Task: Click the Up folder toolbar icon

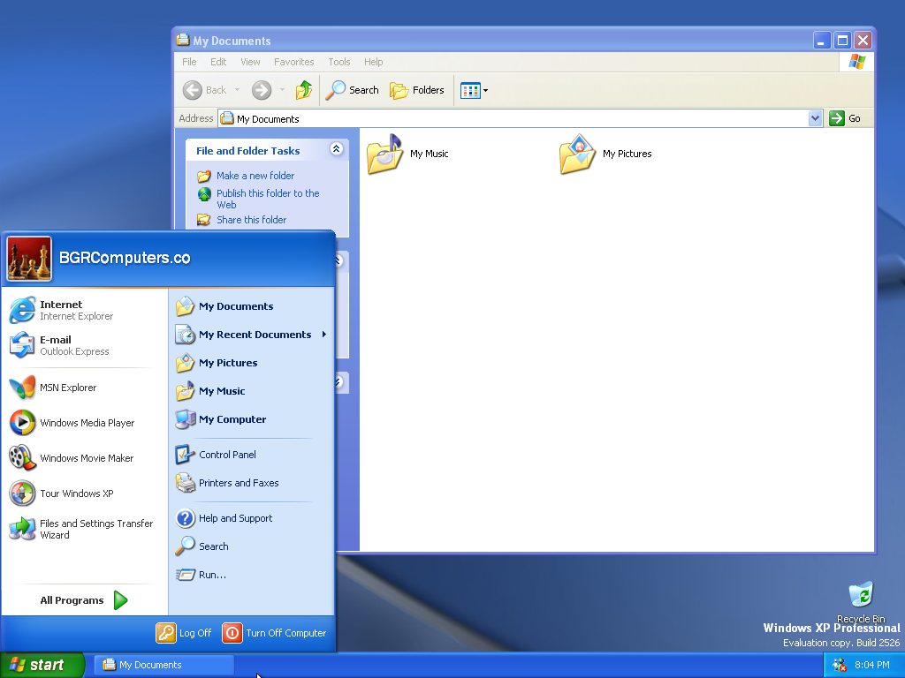Action: 304,90
